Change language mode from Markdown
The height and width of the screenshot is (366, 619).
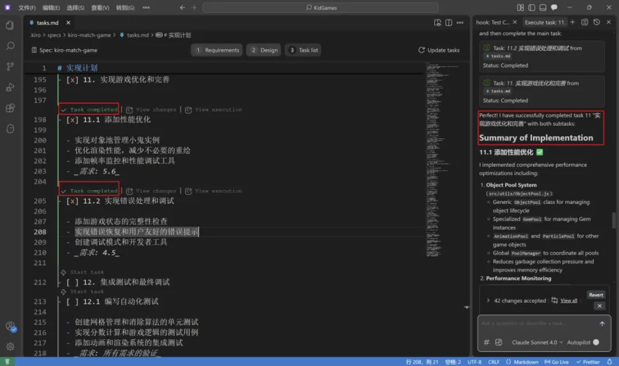[526, 361]
